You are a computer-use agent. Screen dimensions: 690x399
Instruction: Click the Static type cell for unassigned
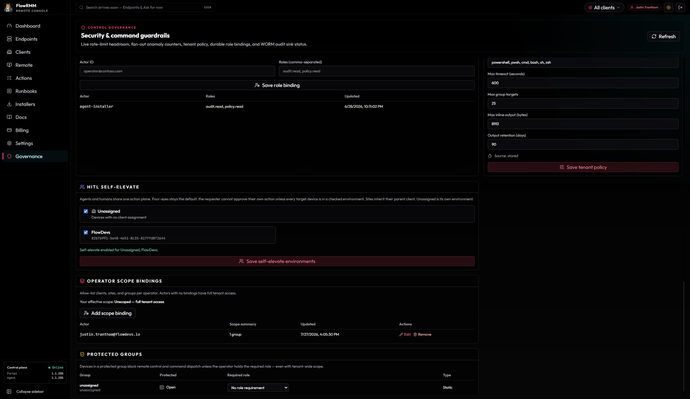448,388
